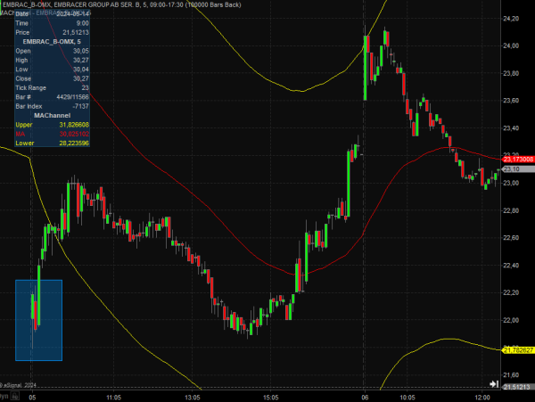
Task: Click the red MA value 30,025102
Action: pos(74,134)
